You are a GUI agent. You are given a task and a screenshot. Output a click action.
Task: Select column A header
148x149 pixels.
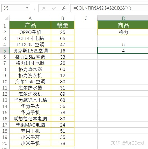click(x=30, y=18)
